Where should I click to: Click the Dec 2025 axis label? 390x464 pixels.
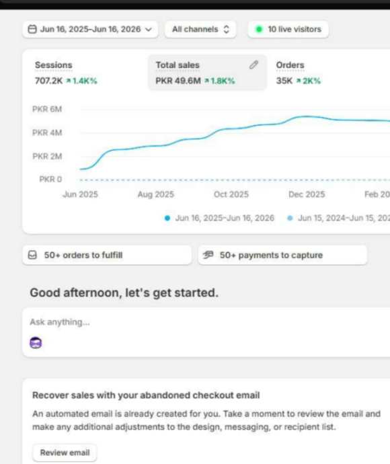click(307, 194)
